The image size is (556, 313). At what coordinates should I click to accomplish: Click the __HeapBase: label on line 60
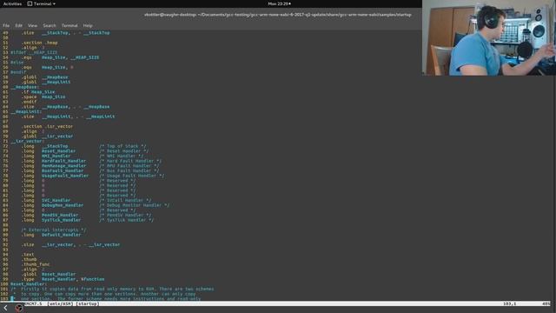24,87
